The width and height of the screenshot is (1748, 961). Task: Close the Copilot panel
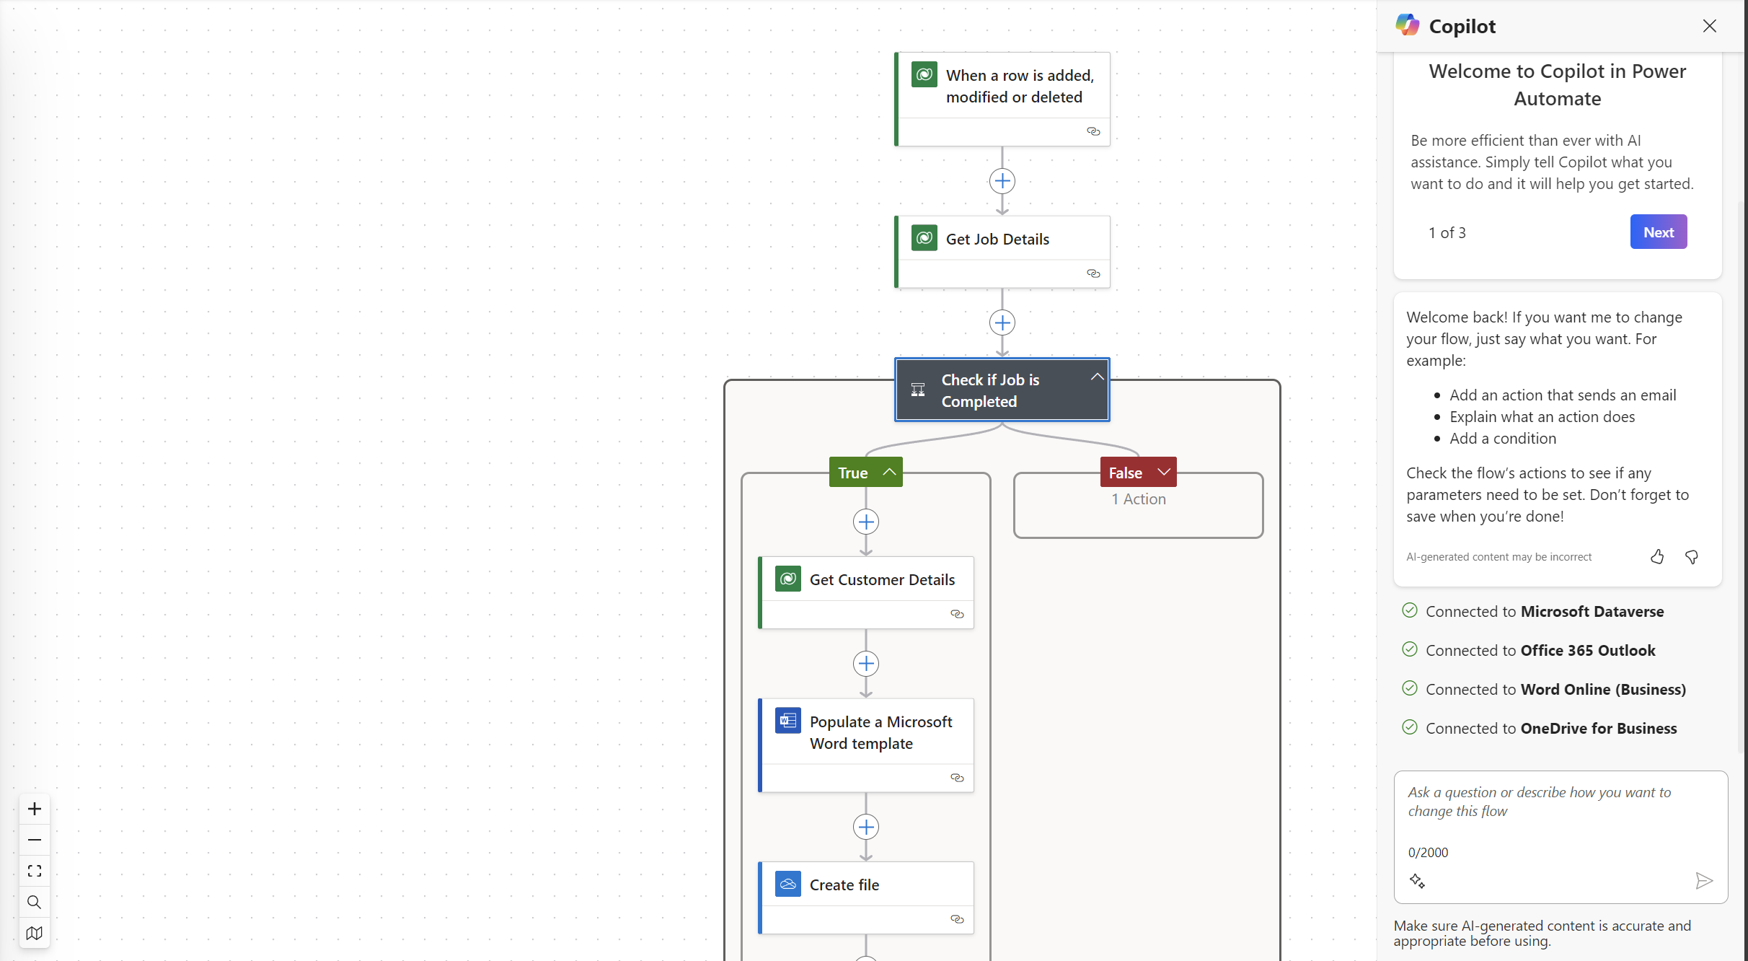[1709, 26]
